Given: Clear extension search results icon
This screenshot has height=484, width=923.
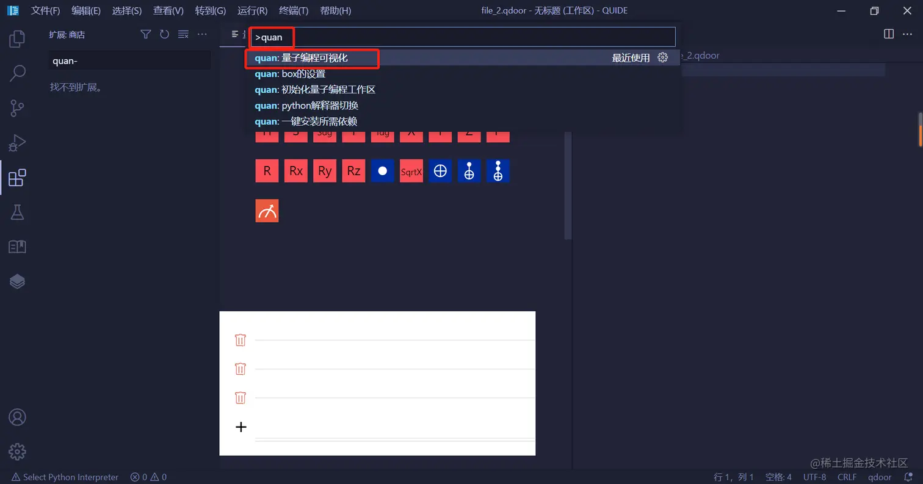Looking at the screenshot, I should tap(183, 34).
